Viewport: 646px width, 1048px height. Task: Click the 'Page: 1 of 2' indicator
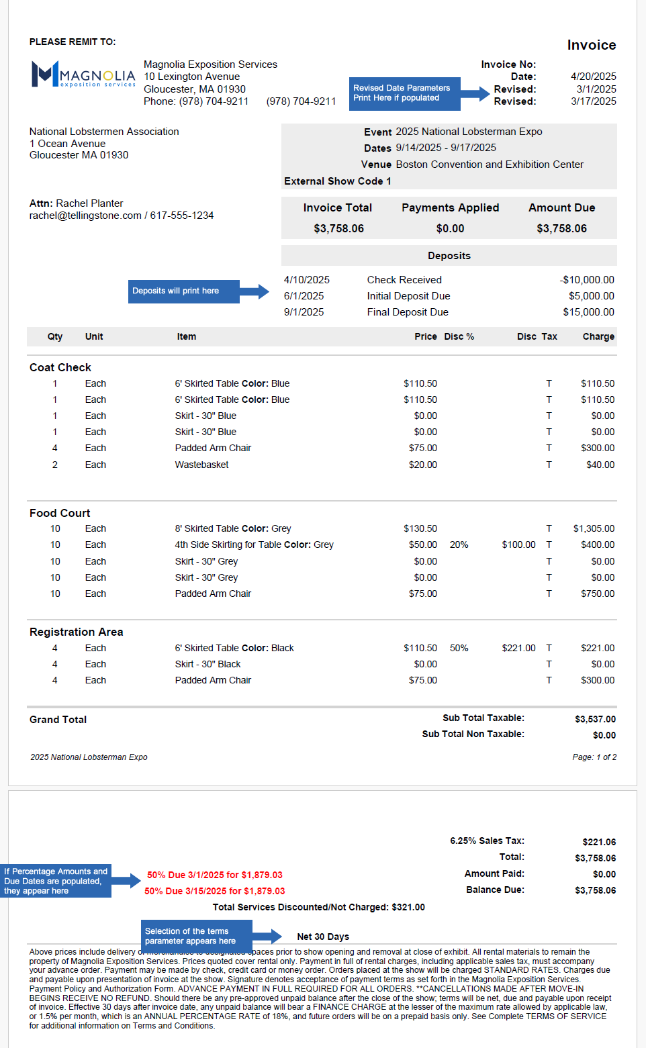594,757
